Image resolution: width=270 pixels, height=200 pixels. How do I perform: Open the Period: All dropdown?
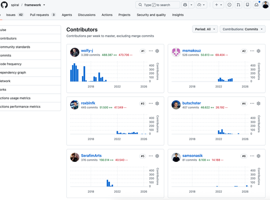[205, 29]
